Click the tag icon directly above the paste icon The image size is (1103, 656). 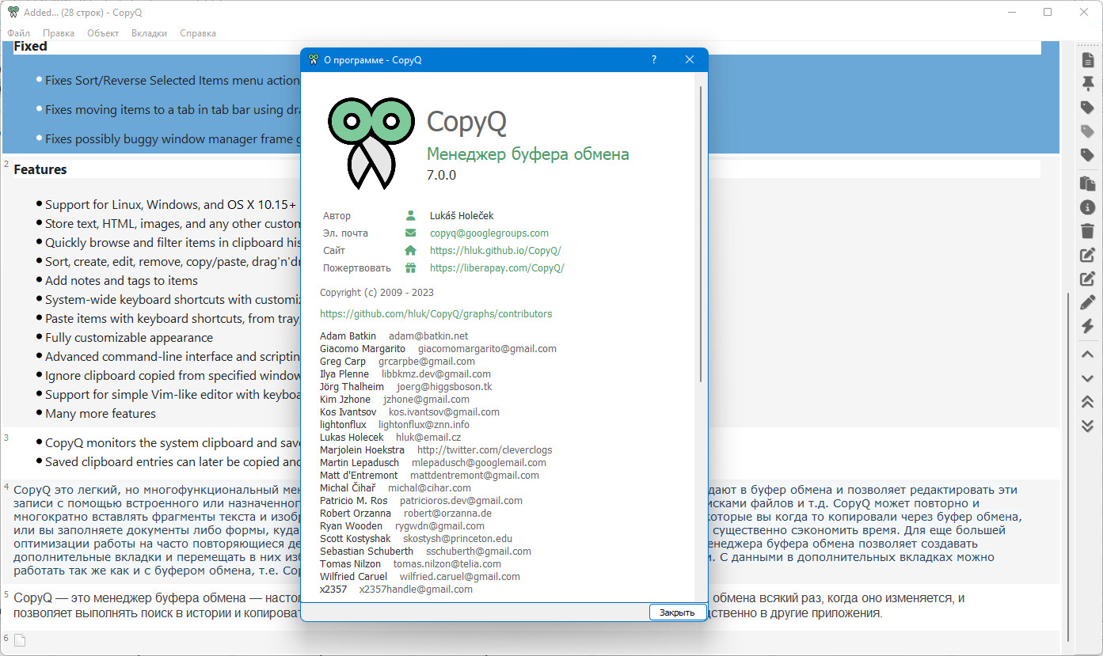[x=1087, y=154]
